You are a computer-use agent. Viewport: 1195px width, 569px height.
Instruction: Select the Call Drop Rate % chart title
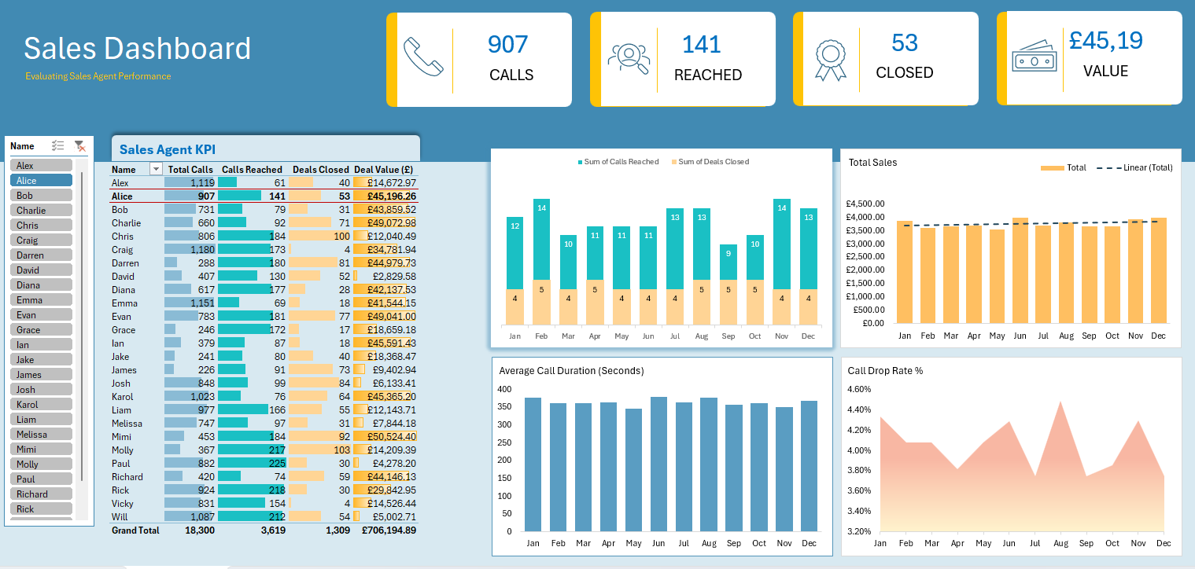coord(885,370)
